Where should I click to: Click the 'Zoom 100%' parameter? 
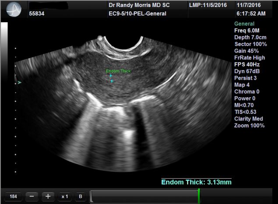(249, 126)
